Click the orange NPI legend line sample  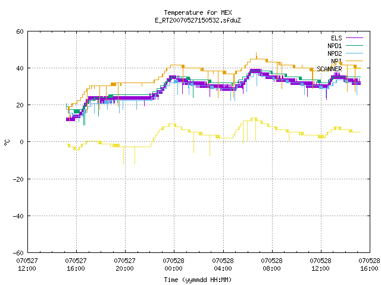(355, 61)
